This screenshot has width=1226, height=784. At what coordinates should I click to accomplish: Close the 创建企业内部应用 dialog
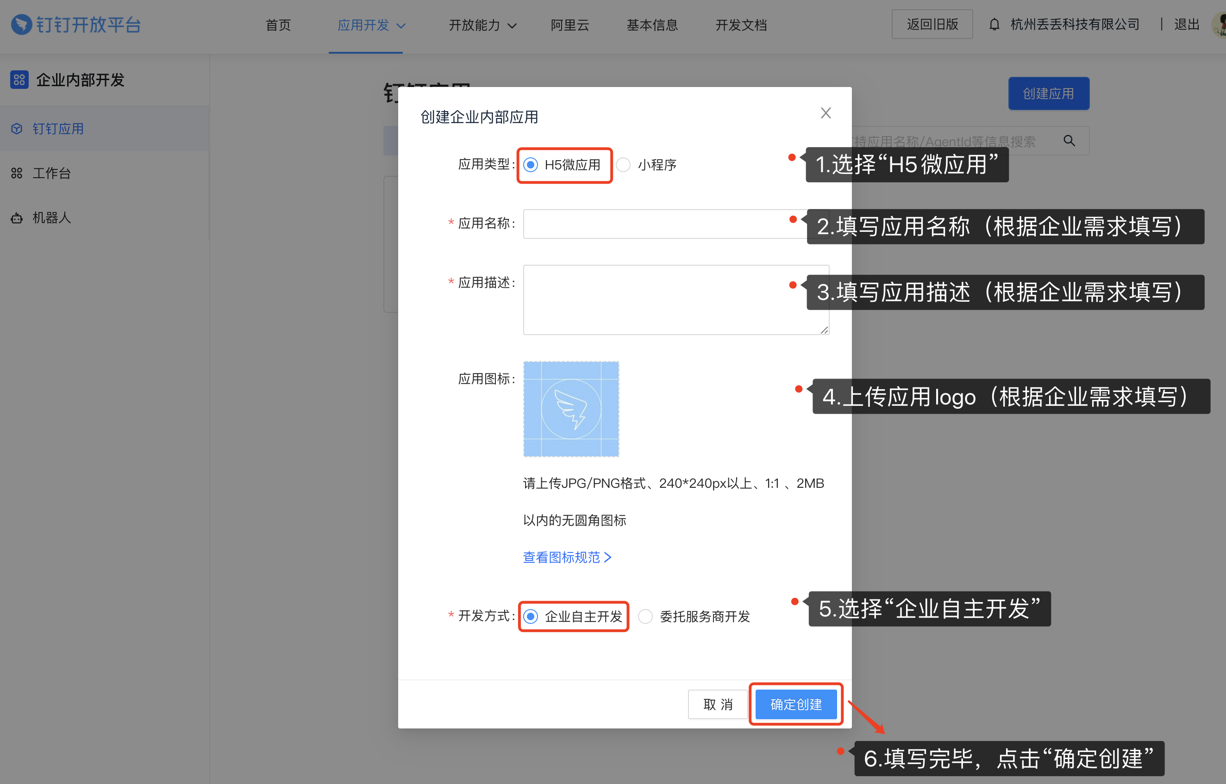tap(826, 113)
